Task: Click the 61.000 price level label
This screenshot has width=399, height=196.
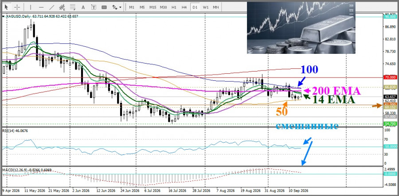Action: [x=390, y=105]
